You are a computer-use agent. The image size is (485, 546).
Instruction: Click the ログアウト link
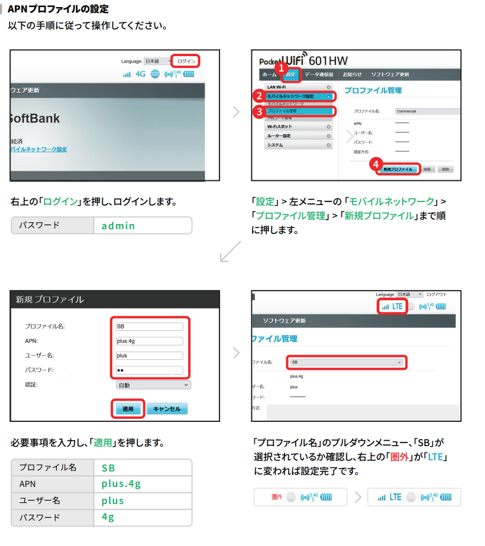pyautogui.click(x=436, y=295)
